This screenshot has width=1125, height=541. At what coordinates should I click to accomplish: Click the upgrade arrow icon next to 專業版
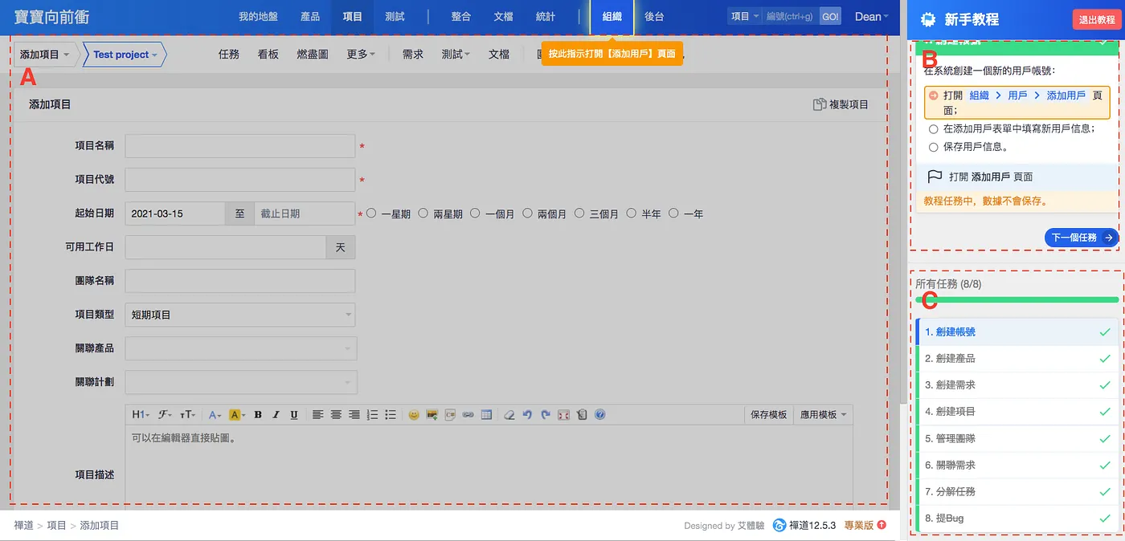click(882, 525)
